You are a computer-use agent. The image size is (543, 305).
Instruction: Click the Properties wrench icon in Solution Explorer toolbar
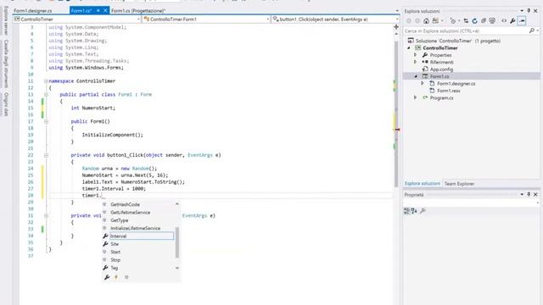[512, 20]
